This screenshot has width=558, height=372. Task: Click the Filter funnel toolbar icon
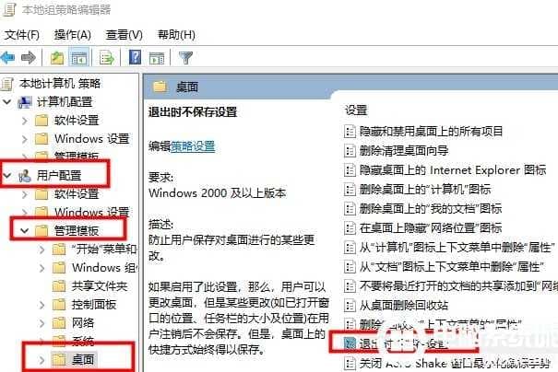point(185,58)
